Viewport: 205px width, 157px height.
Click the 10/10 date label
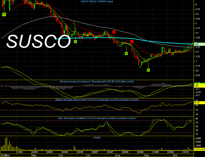(186, 152)
